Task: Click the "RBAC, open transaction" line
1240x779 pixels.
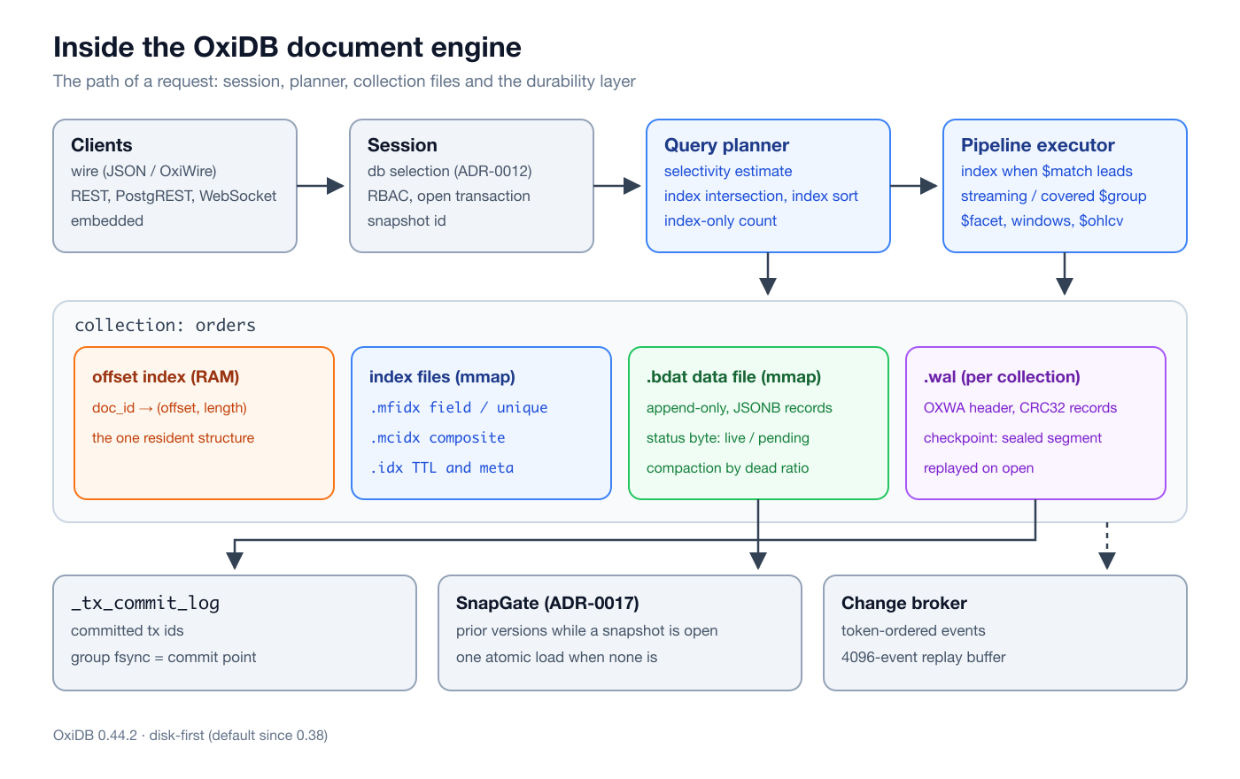Action: click(x=449, y=196)
